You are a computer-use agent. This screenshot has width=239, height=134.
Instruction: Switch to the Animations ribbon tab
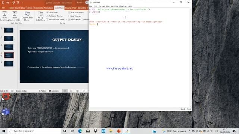49,8
